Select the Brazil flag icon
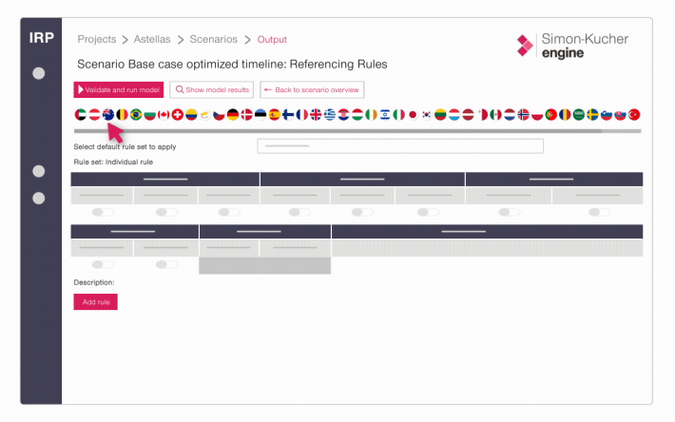675x422 pixels. click(x=136, y=115)
